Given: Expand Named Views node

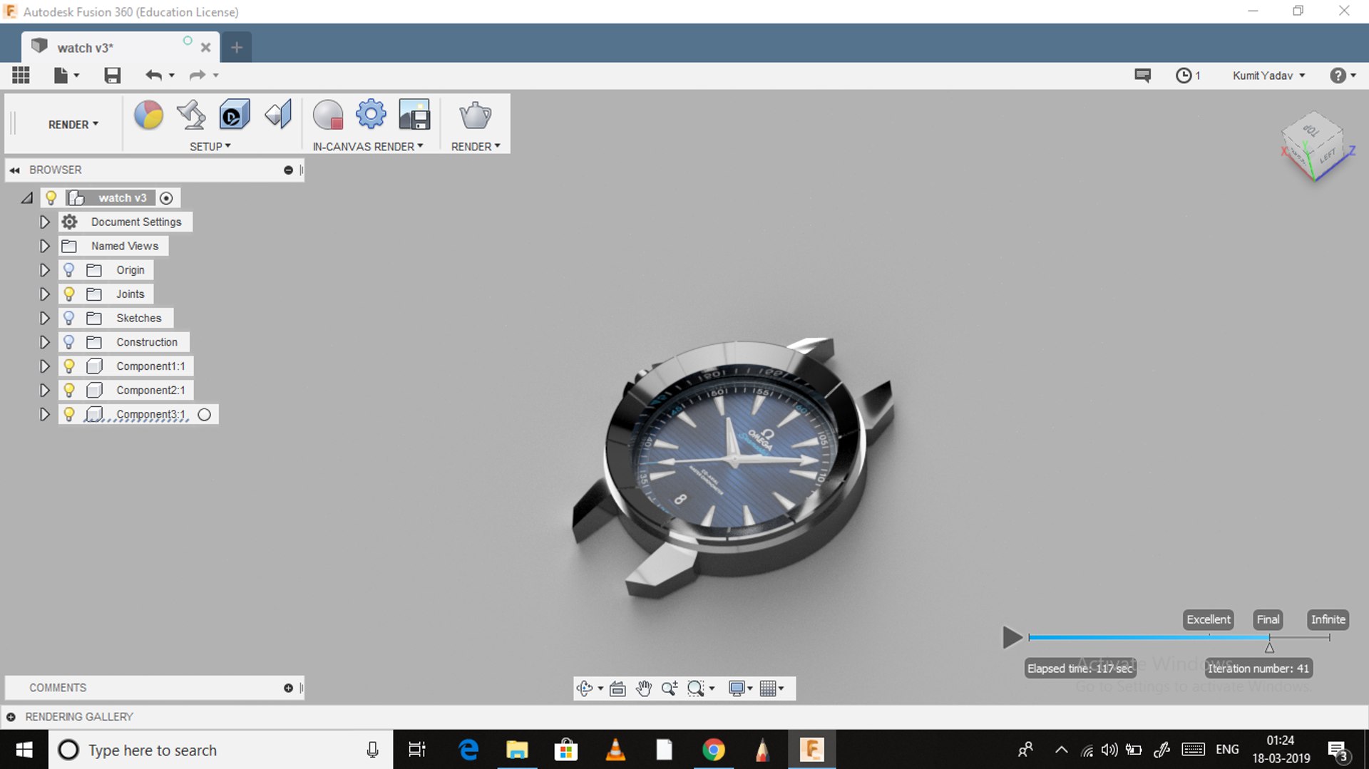Looking at the screenshot, I should [x=44, y=246].
